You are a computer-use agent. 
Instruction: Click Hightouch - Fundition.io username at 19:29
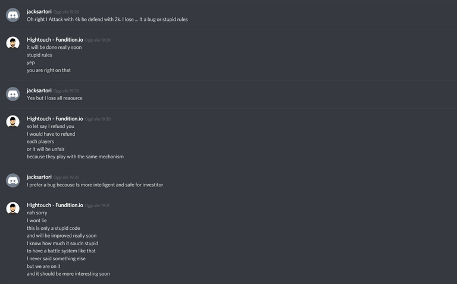pos(55,40)
